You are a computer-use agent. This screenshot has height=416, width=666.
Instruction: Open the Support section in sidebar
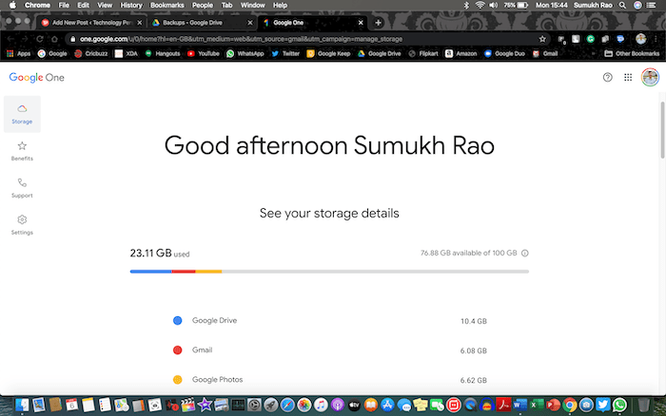(22, 188)
